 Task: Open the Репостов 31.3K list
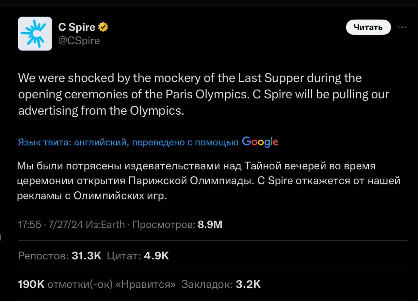click(60, 256)
